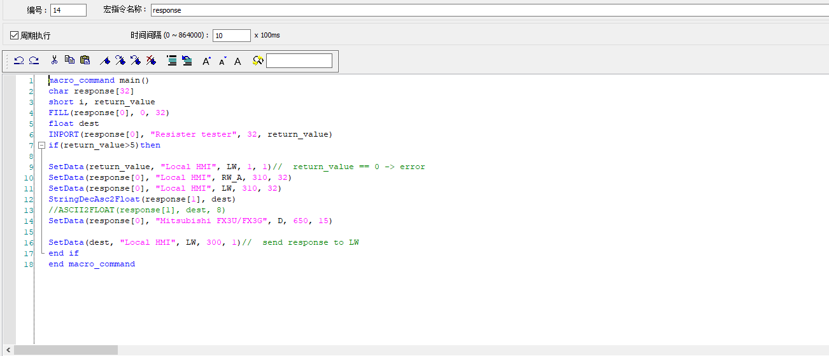Reset font size with plain A icon
The width and height of the screenshot is (829, 356).
click(237, 61)
